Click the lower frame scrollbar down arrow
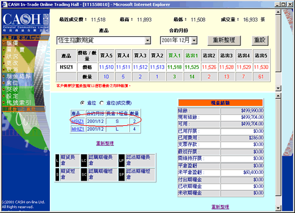 coord(278,208)
